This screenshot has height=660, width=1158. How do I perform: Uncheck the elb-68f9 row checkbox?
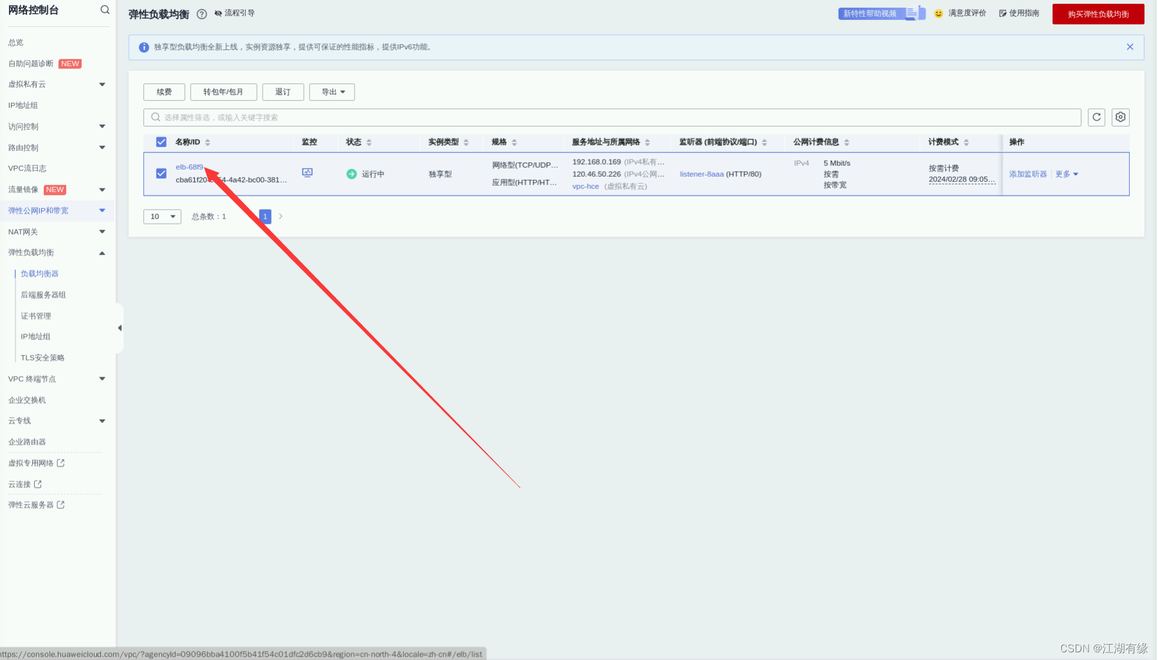click(161, 174)
